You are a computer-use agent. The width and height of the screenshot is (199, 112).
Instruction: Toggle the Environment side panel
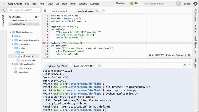coord(3,21)
